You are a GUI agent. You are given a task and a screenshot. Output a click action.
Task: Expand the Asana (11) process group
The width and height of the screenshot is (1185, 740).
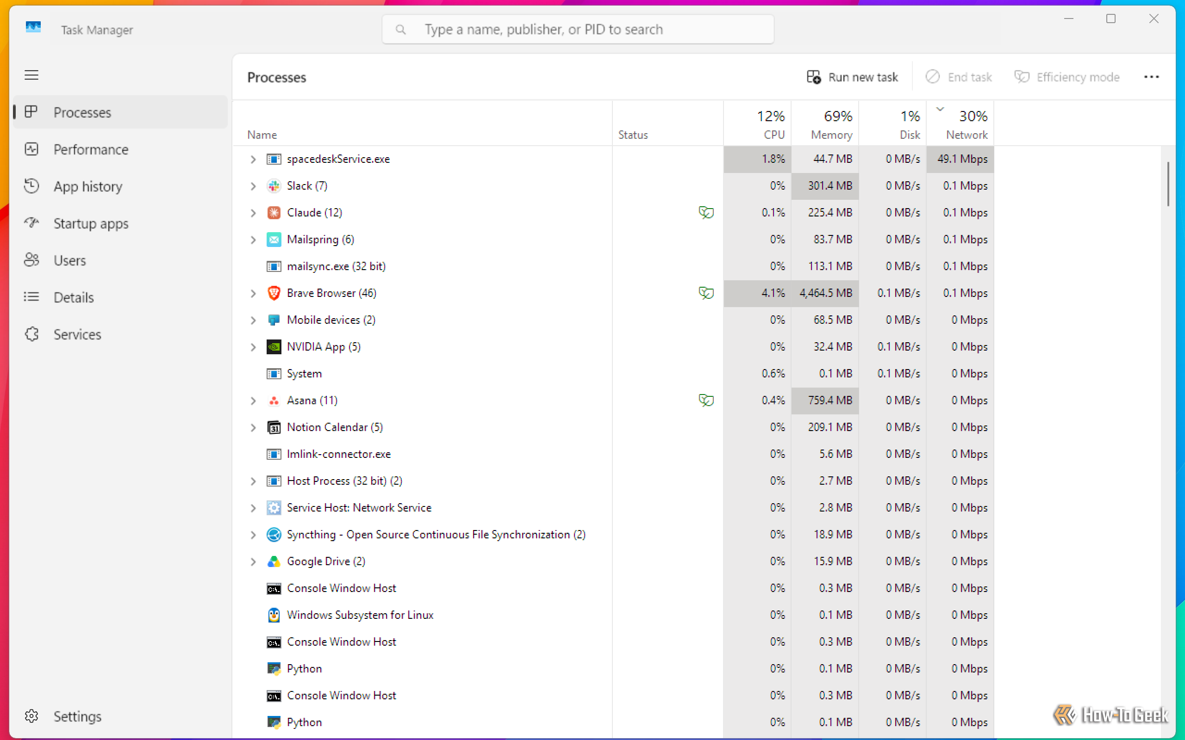pyautogui.click(x=253, y=401)
